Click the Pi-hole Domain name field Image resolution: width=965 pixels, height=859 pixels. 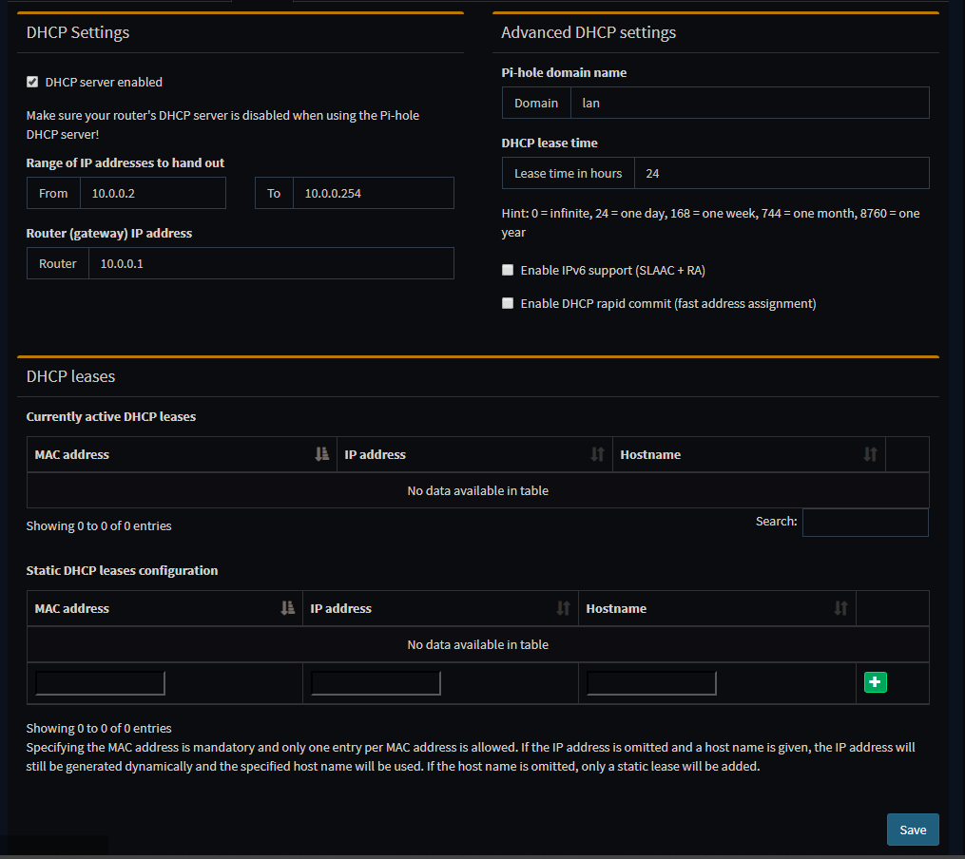(x=748, y=103)
